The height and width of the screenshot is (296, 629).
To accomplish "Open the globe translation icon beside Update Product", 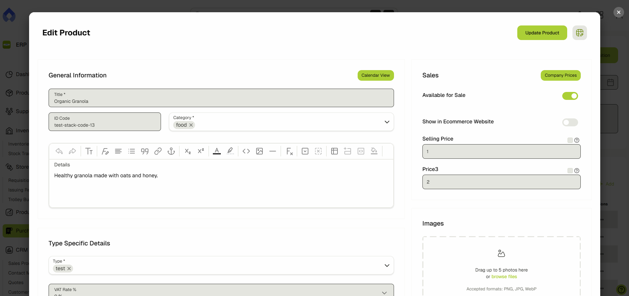I will click(x=579, y=33).
